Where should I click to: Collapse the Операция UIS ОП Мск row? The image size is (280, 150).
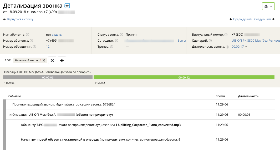[x=10, y=115]
